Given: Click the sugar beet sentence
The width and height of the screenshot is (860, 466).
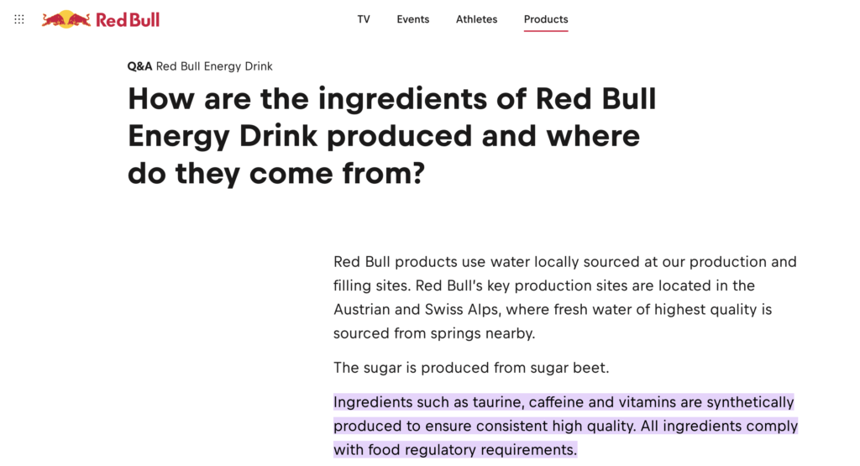Looking at the screenshot, I should coord(471,368).
